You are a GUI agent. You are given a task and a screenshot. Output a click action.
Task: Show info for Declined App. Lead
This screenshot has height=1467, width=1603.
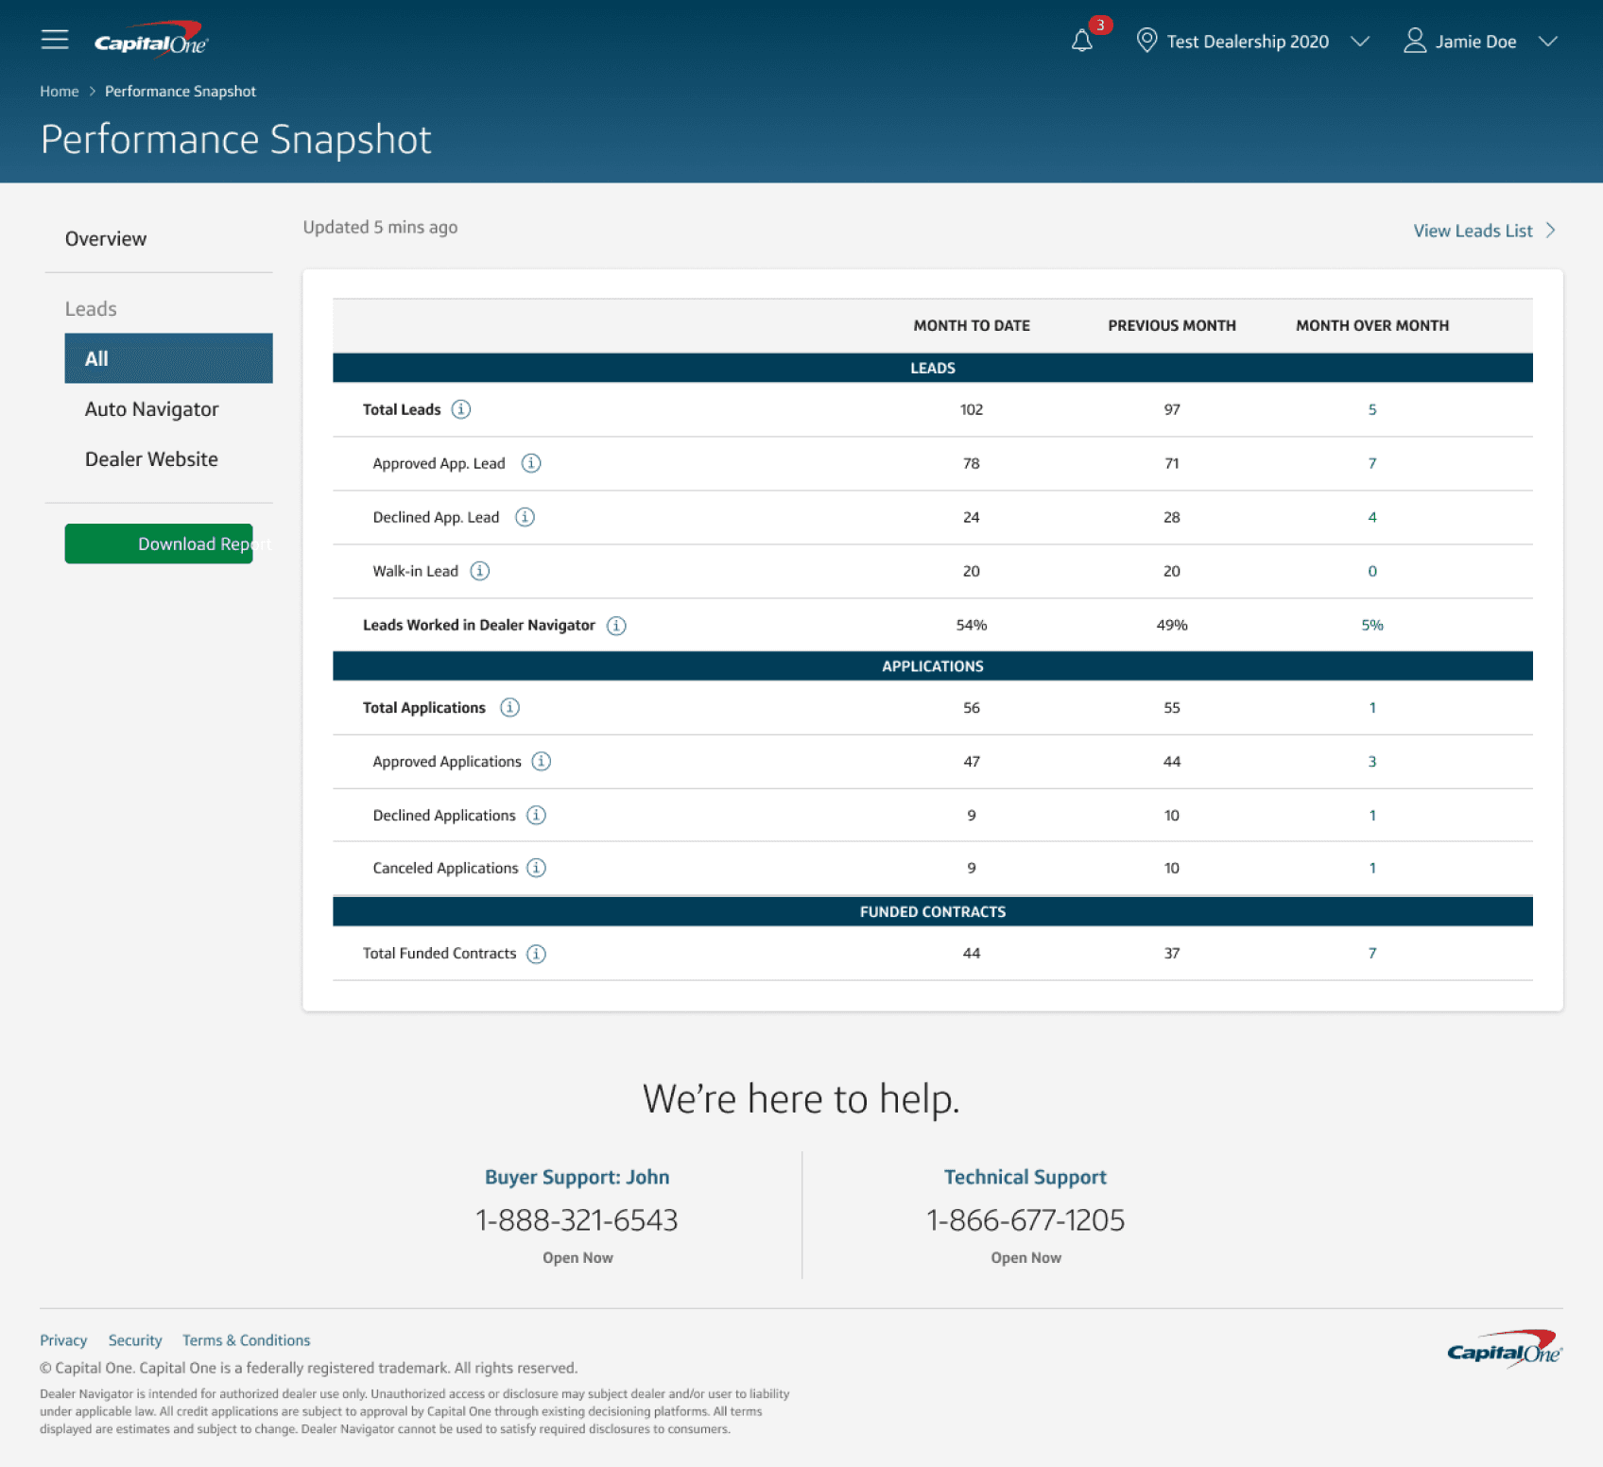(525, 517)
